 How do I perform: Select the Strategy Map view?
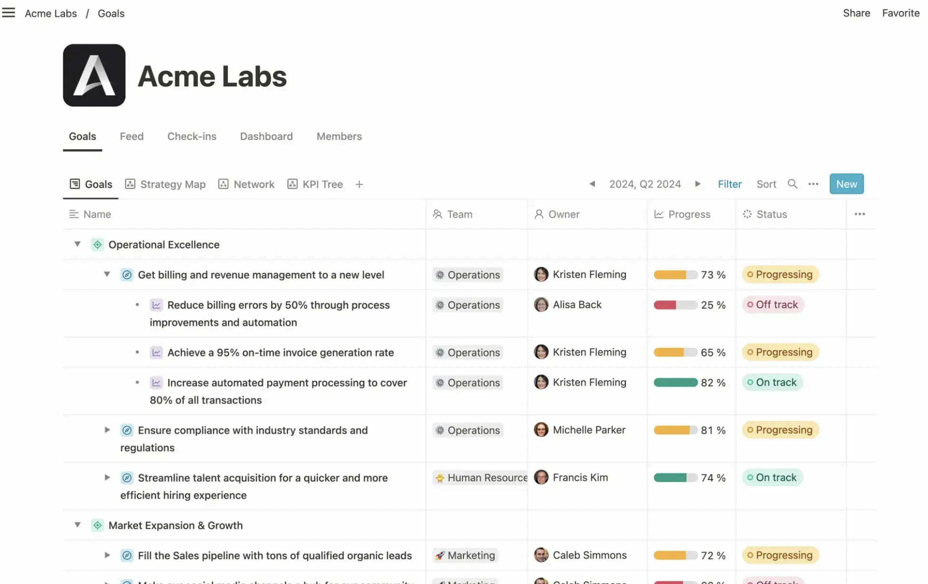click(x=165, y=184)
